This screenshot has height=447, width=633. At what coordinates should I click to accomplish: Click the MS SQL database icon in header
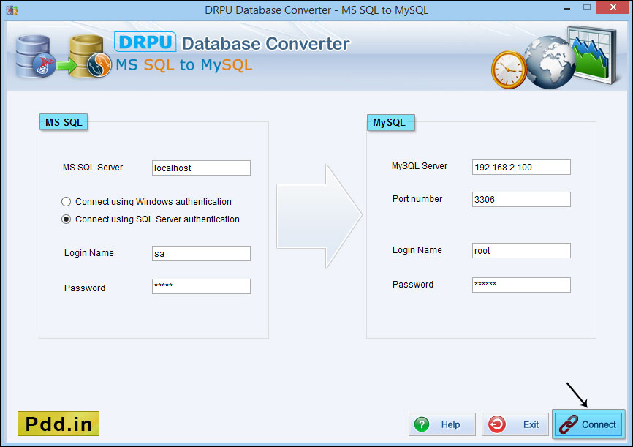coord(34,56)
